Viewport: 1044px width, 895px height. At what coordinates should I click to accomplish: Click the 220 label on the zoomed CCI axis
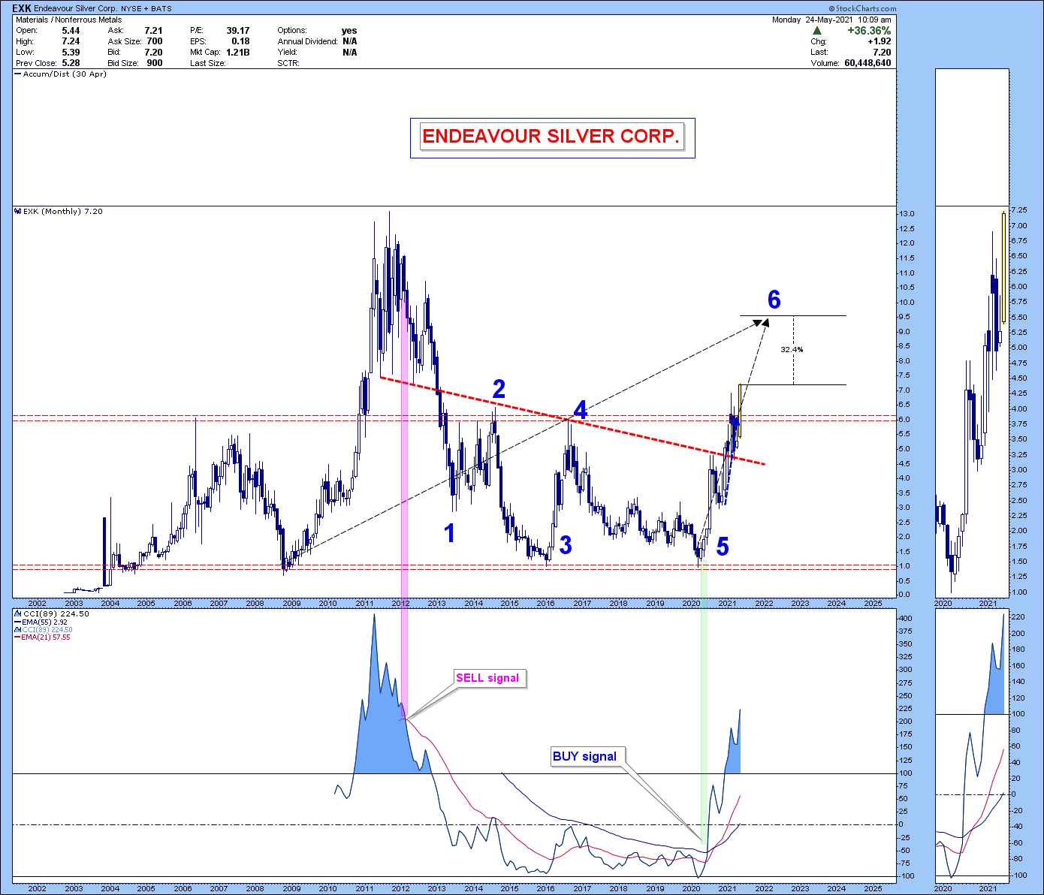coord(1018,617)
